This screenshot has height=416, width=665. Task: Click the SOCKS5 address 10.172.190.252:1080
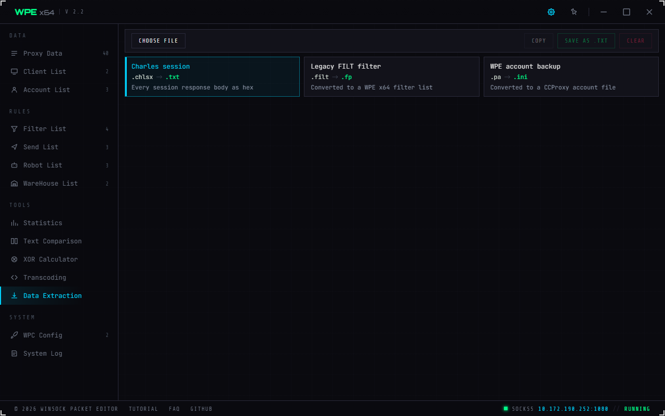click(573, 409)
